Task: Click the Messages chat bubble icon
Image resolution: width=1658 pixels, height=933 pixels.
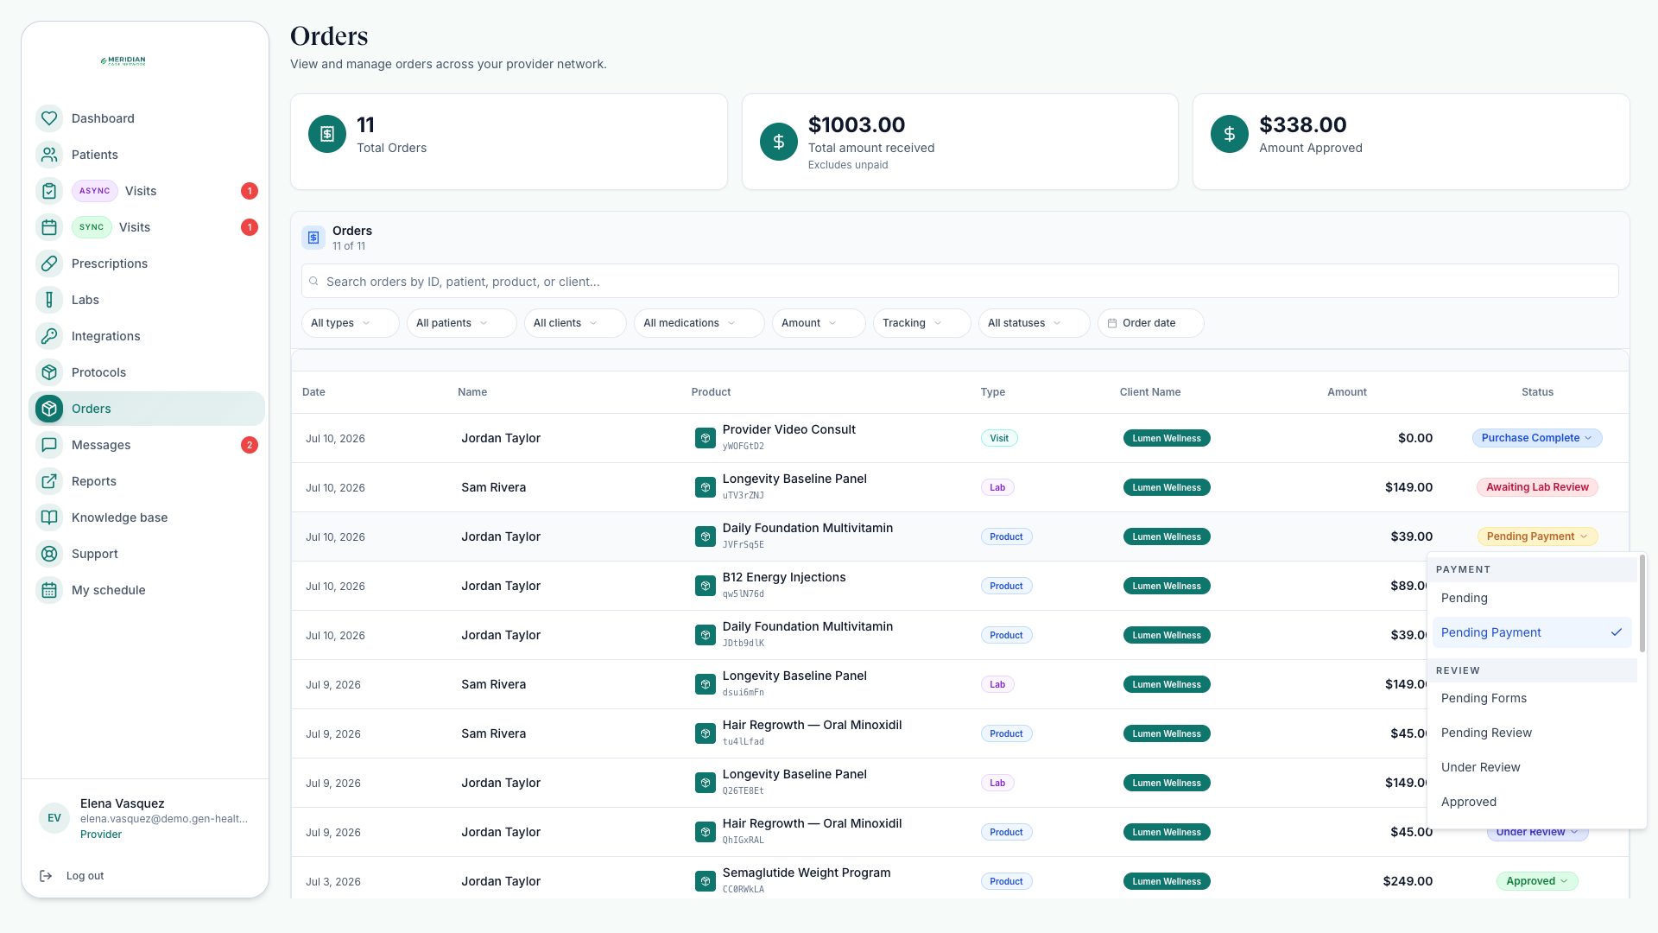Action: pyautogui.click(x=49, y=445)
